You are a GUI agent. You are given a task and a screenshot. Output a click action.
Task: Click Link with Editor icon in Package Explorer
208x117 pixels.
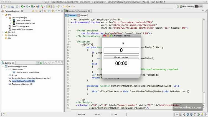tap(53, 11)
